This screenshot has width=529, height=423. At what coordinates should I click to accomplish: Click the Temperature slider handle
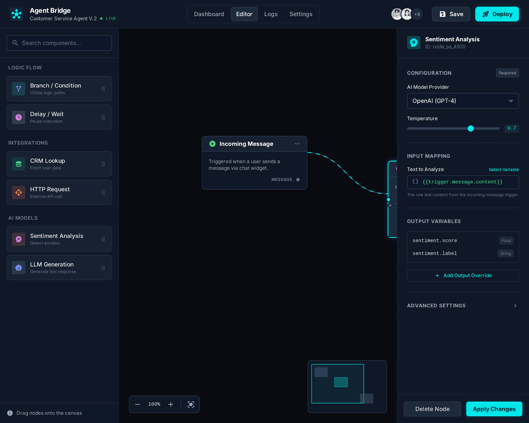(471, 129)
